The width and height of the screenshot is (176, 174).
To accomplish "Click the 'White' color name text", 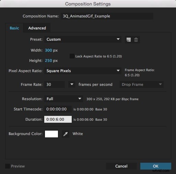I will pos(78,134).
